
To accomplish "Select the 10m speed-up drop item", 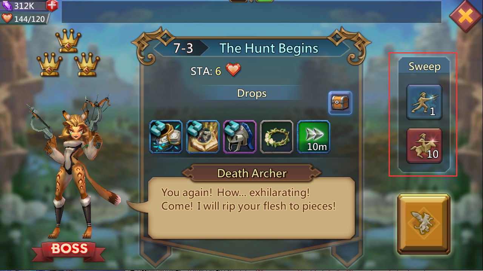I will click(x=314, y=137).
